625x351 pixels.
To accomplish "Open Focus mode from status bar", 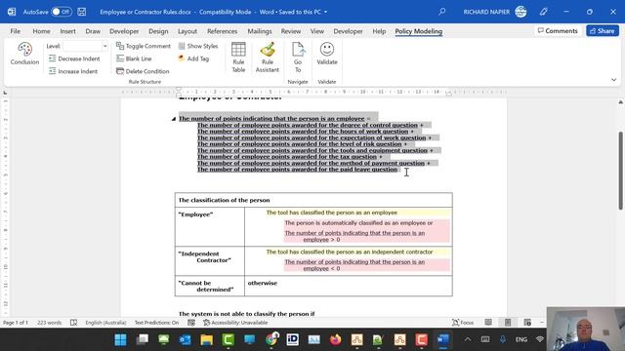I will pyautogui.click(x=463, y=323).
